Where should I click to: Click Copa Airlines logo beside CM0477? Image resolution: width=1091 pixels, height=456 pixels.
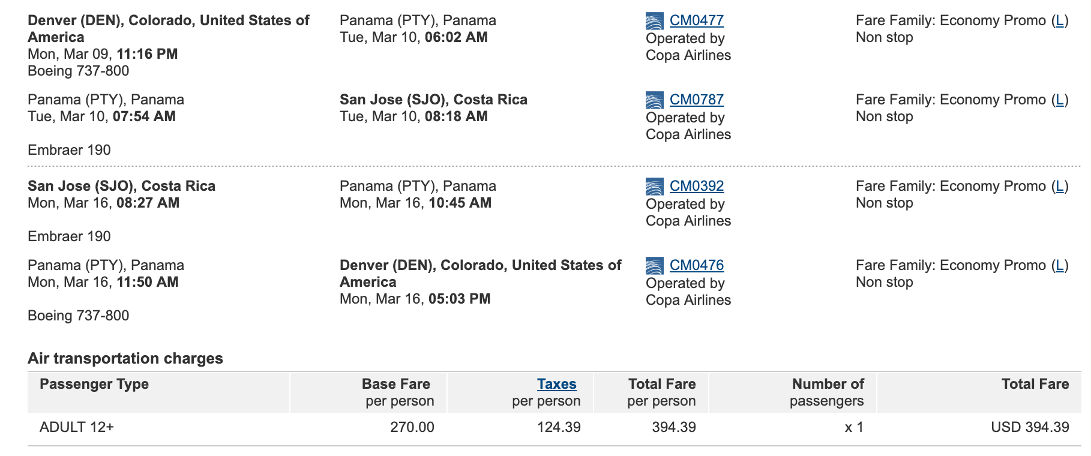point(654,21)
